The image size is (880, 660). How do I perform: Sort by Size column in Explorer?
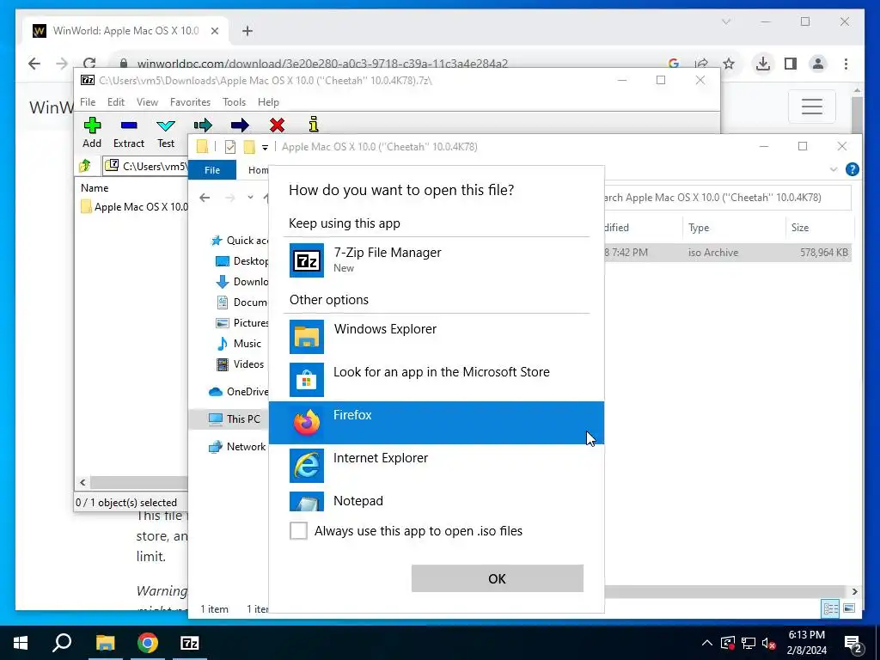819,227
